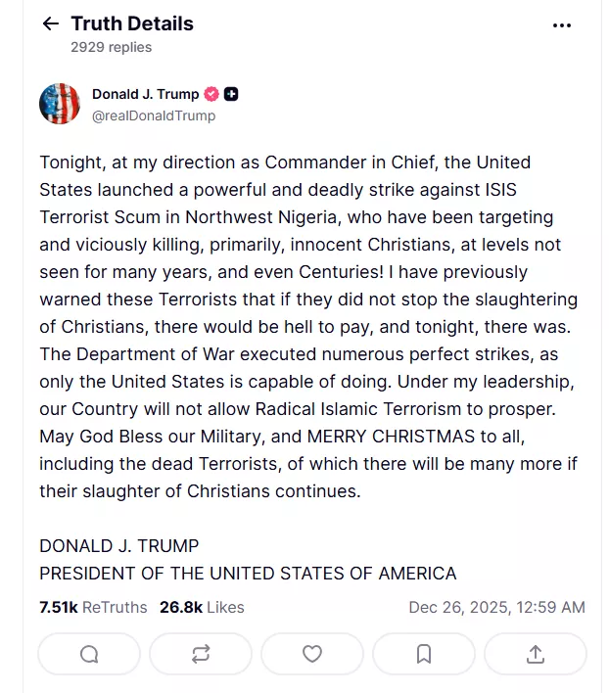Click the DONALD J. TRUMP signature line
This screenshot has height=693, width=609.
tap(119, 546)
